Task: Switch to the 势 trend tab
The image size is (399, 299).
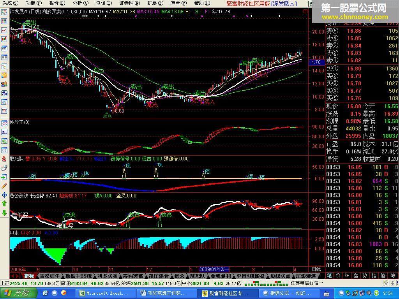Action: click(x=365, y=276)
